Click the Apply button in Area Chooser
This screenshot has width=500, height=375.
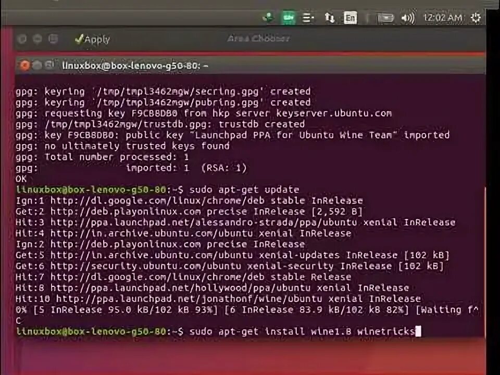click(x=92, y=40)
